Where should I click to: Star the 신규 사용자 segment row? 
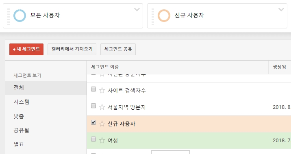click(102, 124)
